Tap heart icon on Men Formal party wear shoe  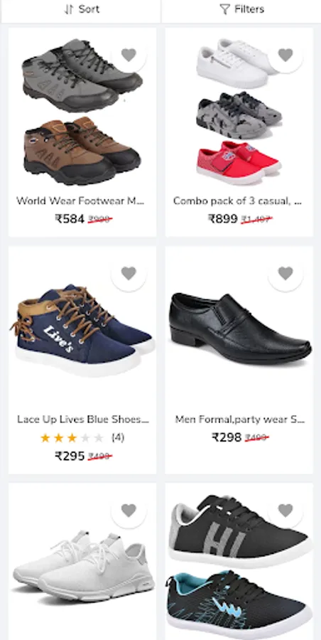tap(285, 273)
